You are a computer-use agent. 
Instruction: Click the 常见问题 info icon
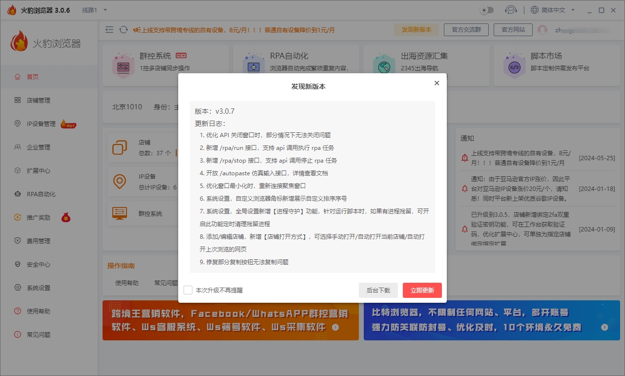[18, 334]
